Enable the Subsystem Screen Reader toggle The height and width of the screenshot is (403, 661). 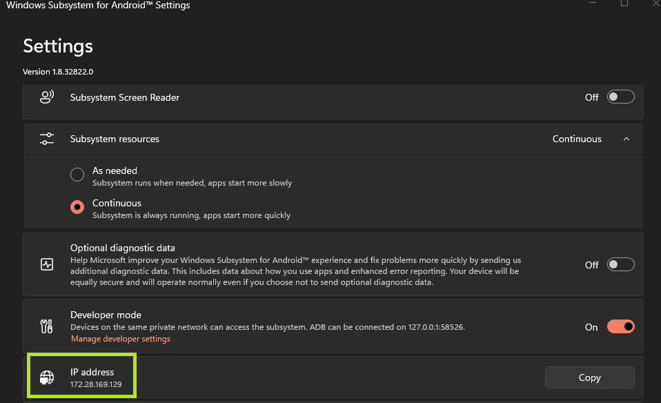[620, 97]
